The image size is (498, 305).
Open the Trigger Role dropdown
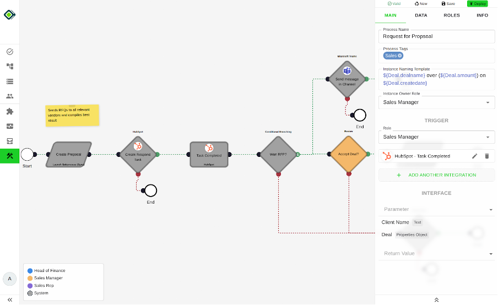point(436,137)
